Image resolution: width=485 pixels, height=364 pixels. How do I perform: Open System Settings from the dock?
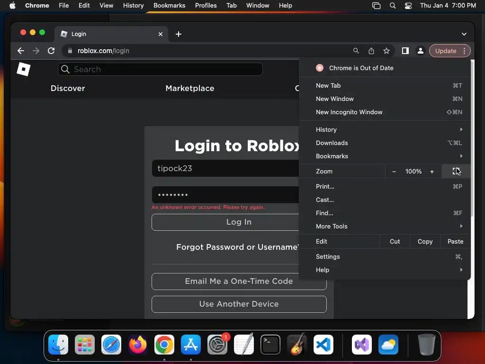(x=217, y=345)
